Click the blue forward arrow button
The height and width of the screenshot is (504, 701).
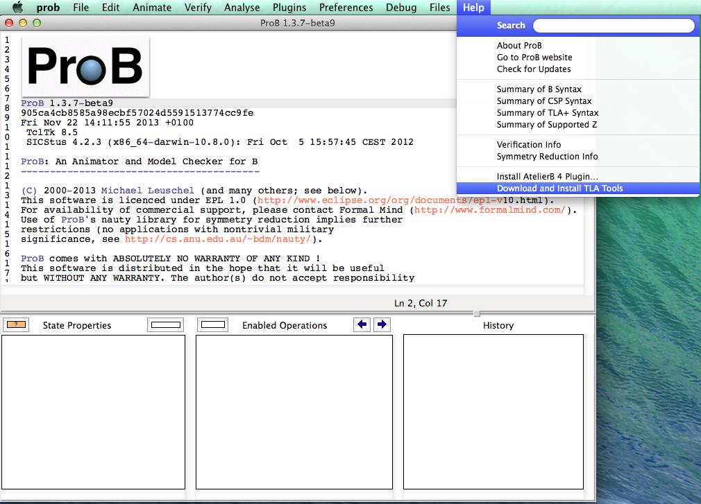pos(382,324)
